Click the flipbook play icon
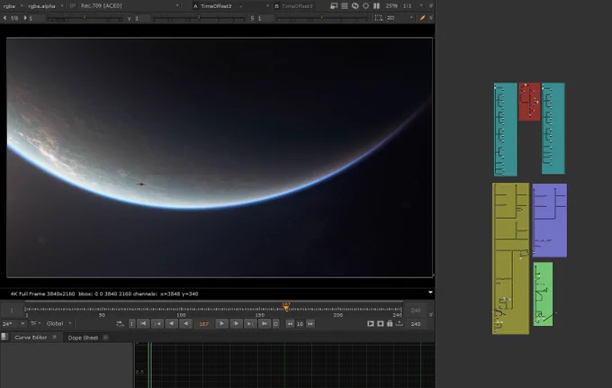Screen dimensions: 612x388 click(371, 323)
